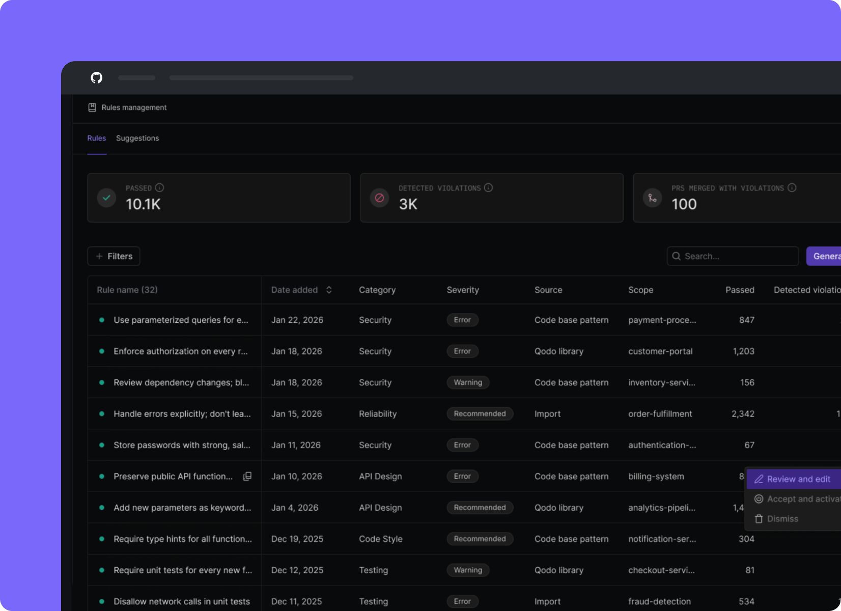Copy the Preserve public API rule name
Screen dimensions: 841x611
click(247, 476)
